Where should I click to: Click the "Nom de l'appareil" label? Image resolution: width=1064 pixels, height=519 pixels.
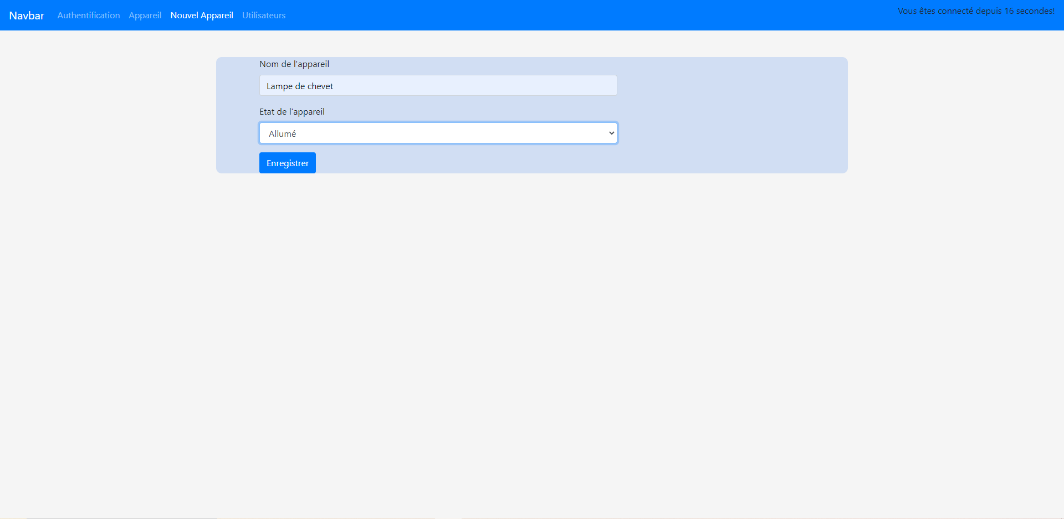[294, 64]
